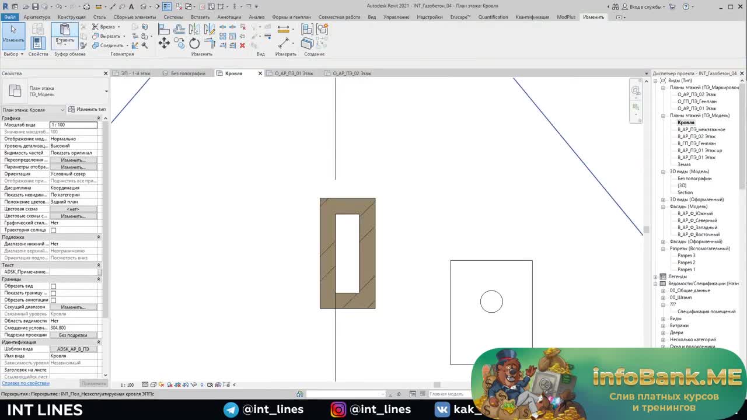Expand the 'Легенды' node in project browser

[655, 276]
